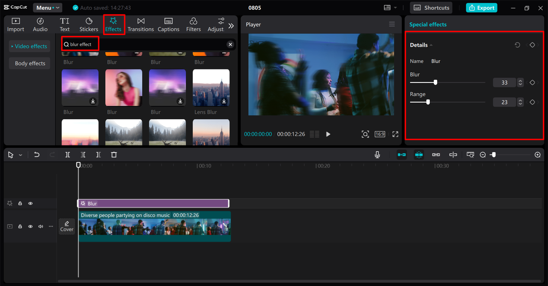Click the Range value field showing 23

click(504, 102)
